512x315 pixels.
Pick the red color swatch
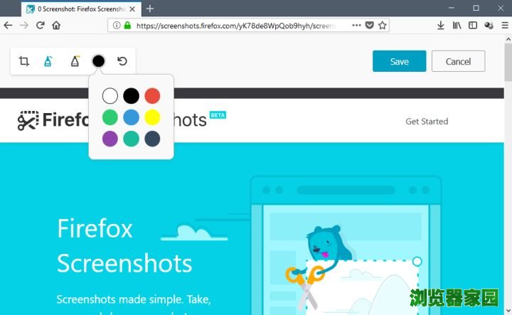152,96
